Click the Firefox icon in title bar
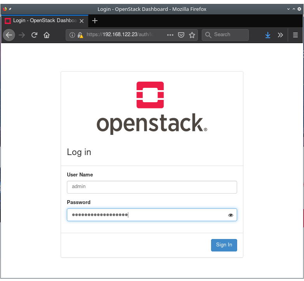The image size is (304, 281). pos(5,9)
